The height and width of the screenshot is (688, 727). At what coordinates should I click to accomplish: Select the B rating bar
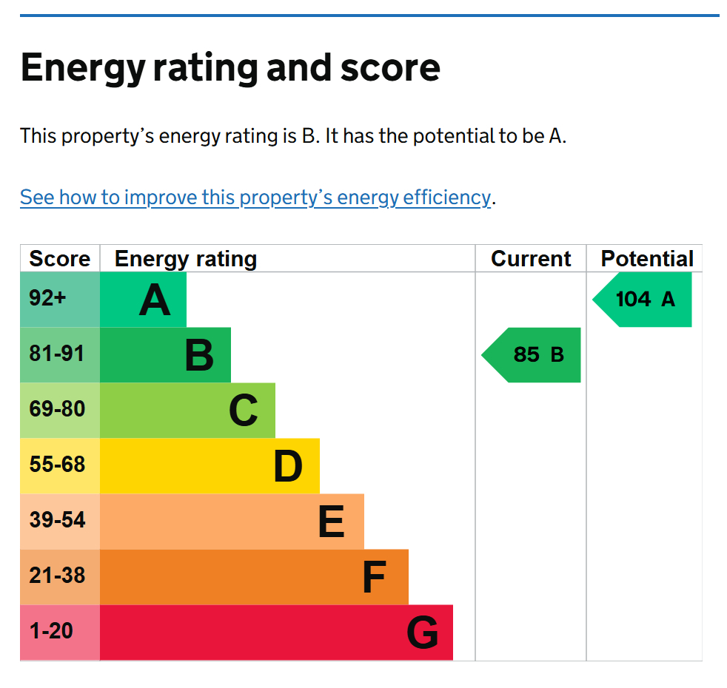pos(165,355)
